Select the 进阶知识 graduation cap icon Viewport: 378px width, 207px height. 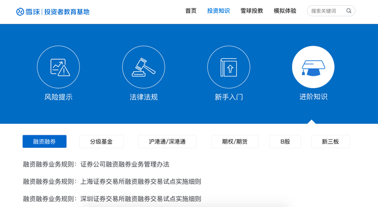313,67
